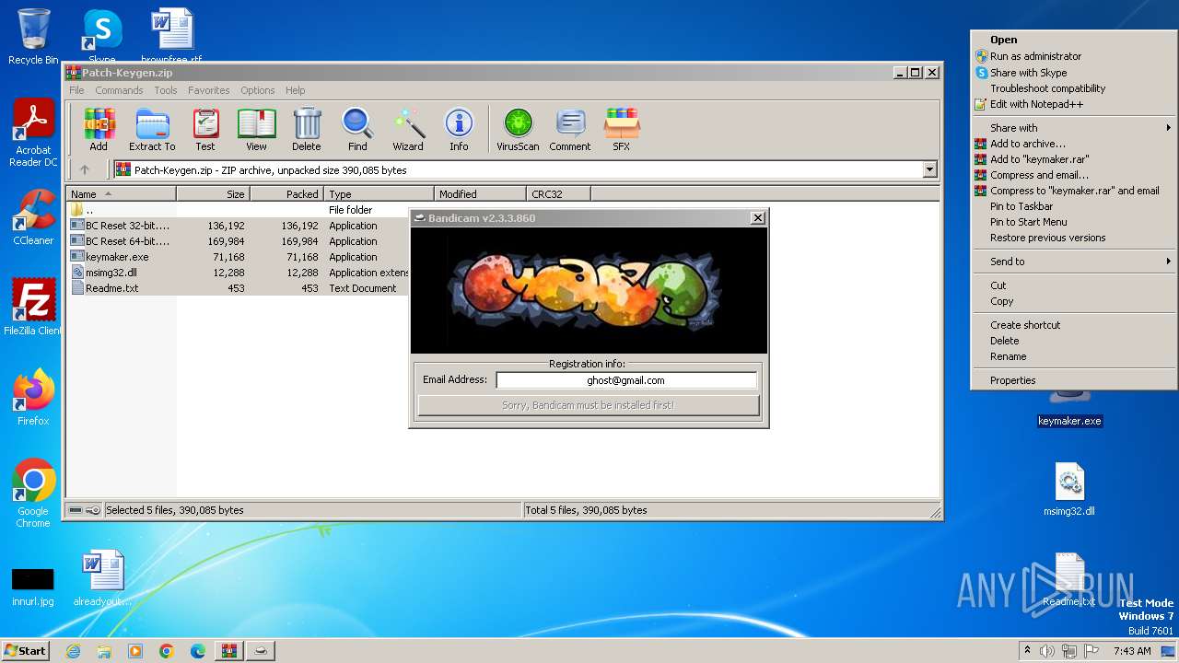Go up one folder level arrow
Image resolution: width=1179 pixels, height=663 pixels.
[85, 169]
